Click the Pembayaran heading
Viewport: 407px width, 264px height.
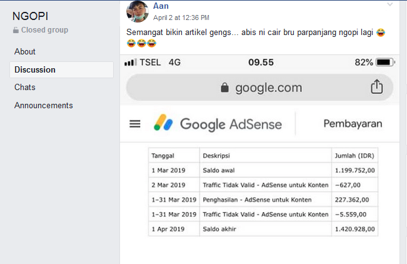pos(353,124)
